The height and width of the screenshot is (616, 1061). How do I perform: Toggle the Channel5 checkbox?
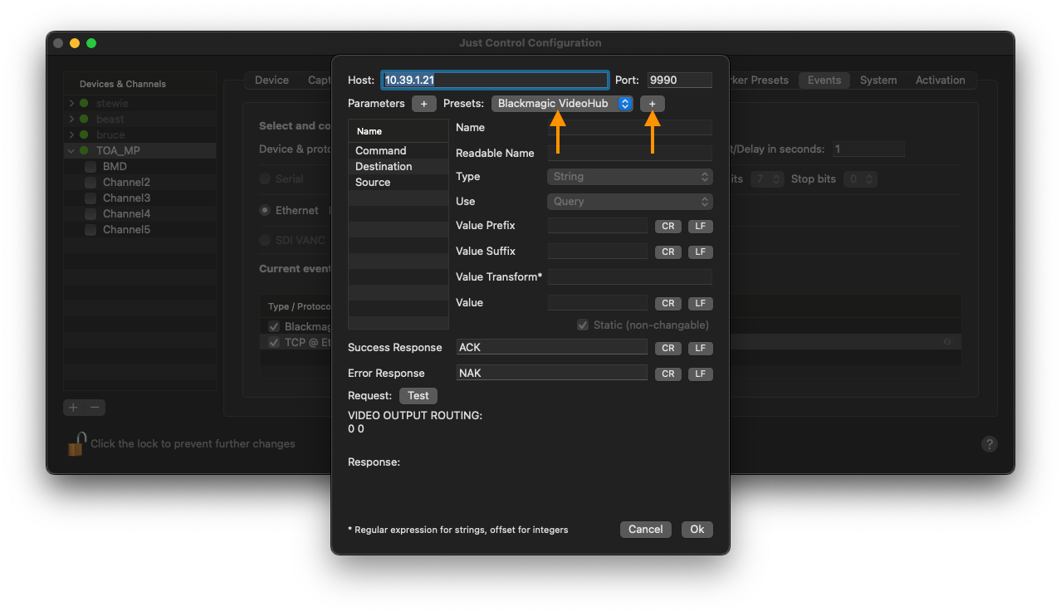click(x=90, y=230)
